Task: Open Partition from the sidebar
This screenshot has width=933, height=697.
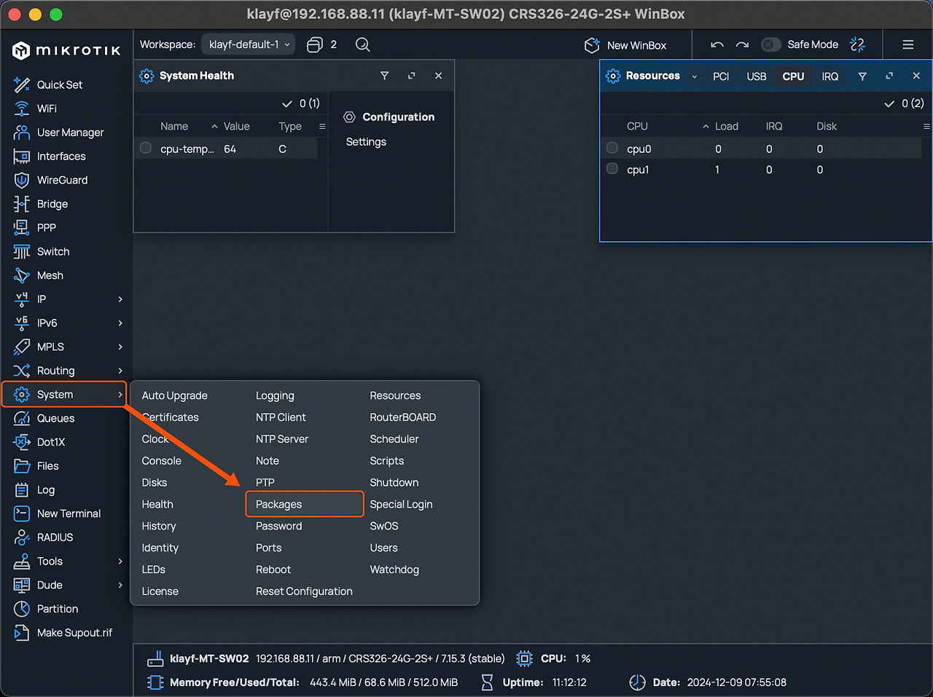Action: tap(57, 609)
